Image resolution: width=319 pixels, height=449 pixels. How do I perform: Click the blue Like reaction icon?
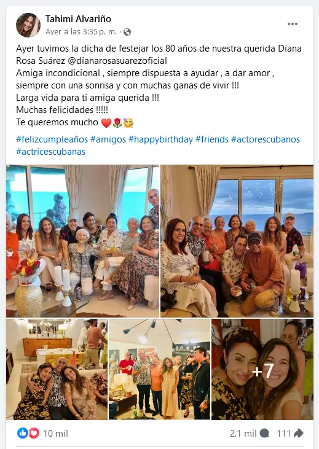[23, 433]
